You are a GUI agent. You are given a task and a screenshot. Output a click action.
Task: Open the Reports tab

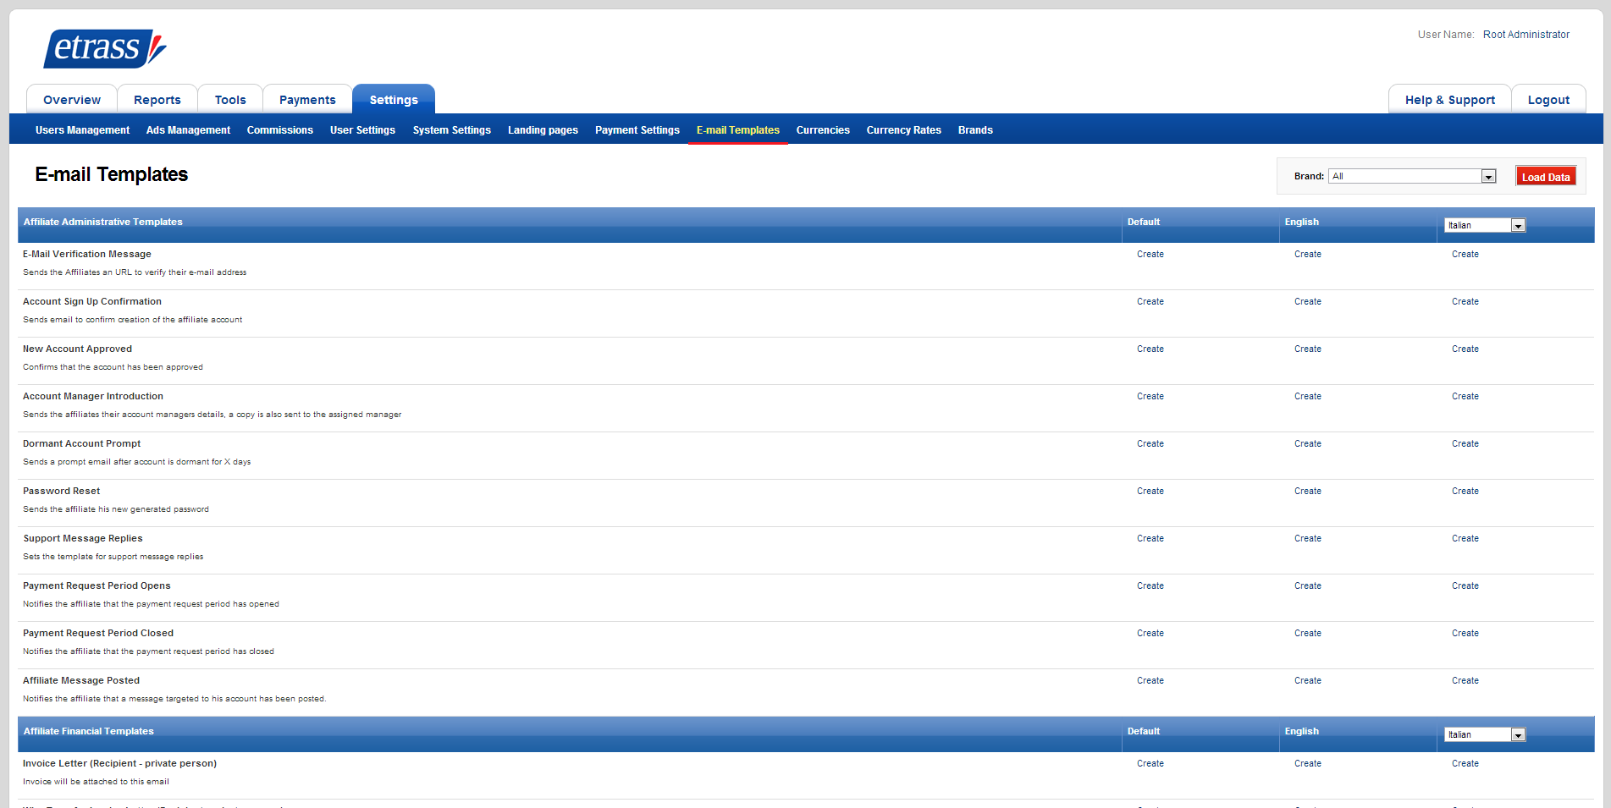click(x=157, y=100)
